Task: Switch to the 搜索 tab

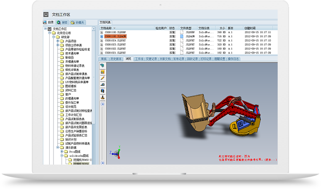Action: tap(62, 22)
